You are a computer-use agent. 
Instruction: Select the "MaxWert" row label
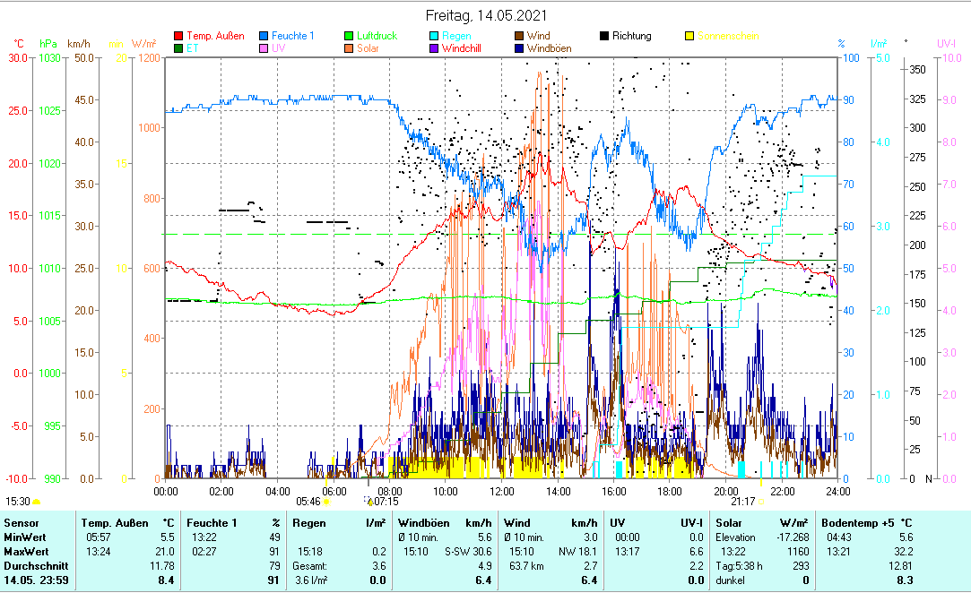coord(26,552)
